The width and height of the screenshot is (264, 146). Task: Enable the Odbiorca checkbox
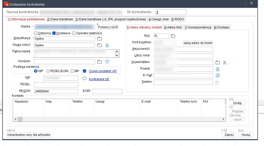pyautogui.click(x=36, y=33)
